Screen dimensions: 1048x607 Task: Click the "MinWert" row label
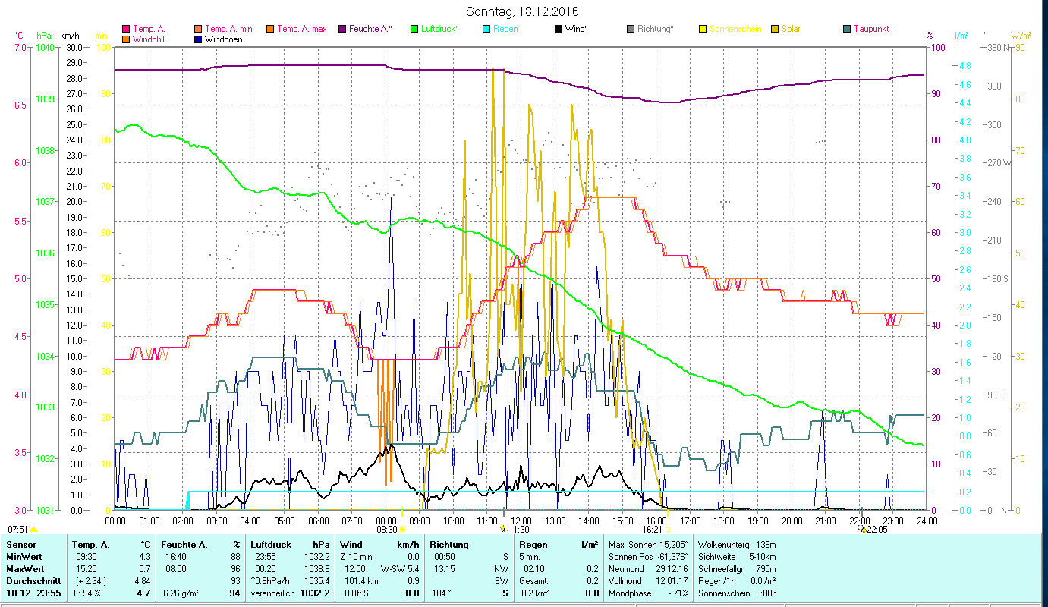tap(23, 558)
